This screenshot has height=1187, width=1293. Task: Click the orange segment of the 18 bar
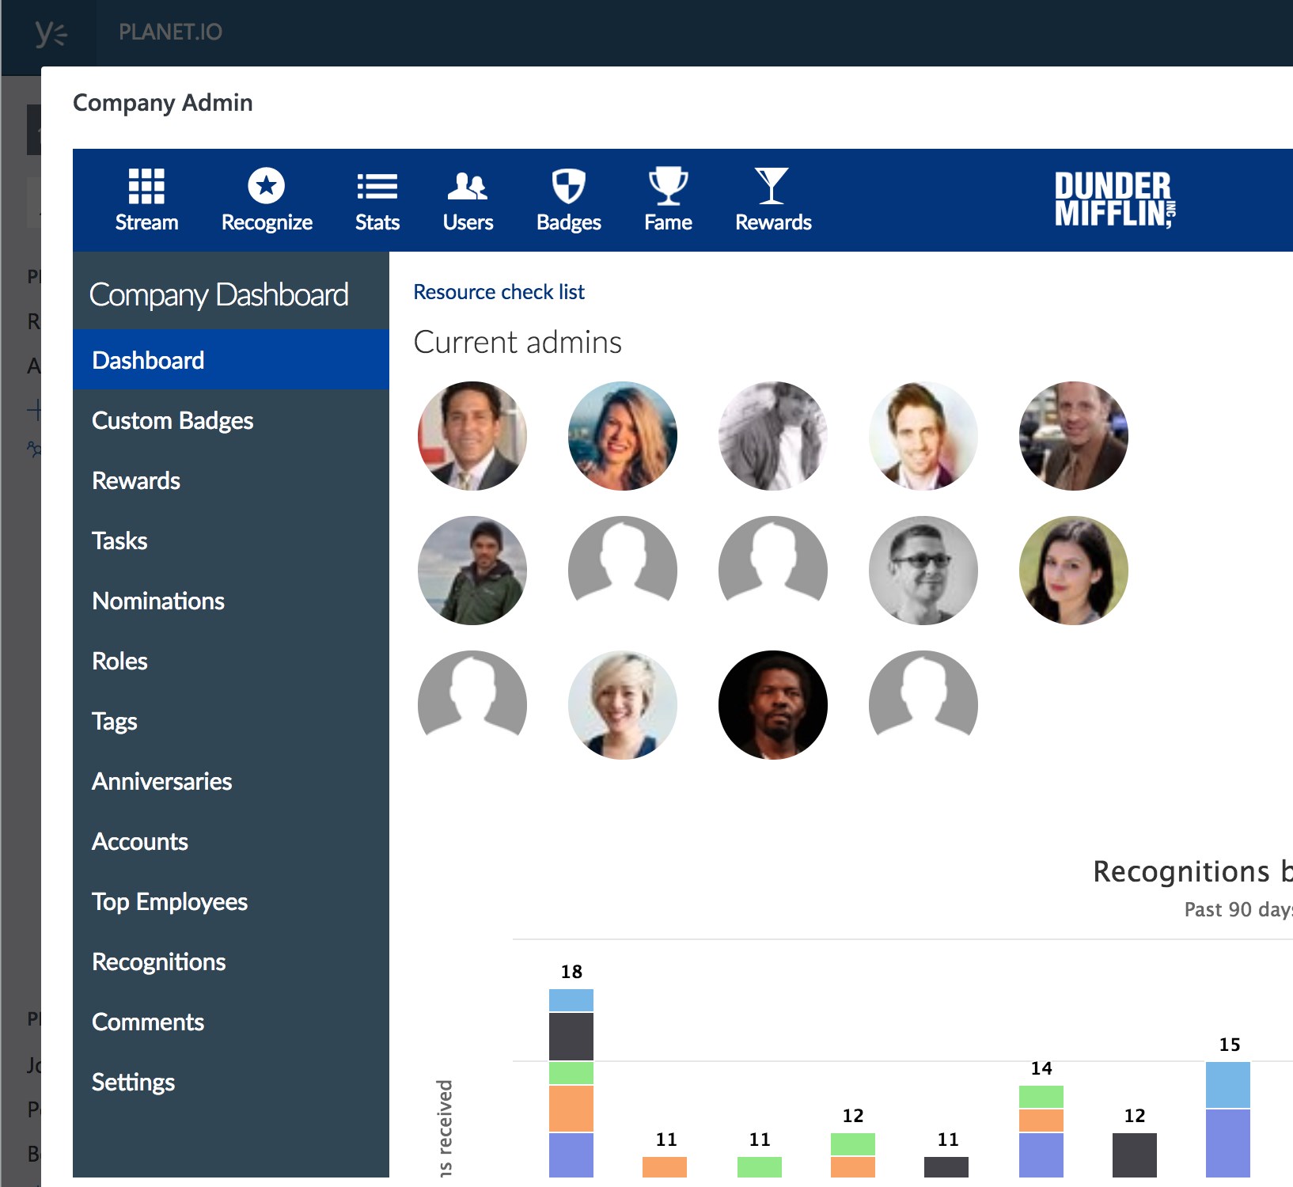[571, 1109]
